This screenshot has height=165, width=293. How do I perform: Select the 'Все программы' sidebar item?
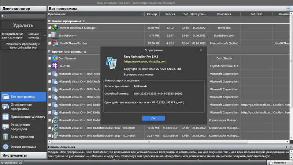[x=23, y=96]
